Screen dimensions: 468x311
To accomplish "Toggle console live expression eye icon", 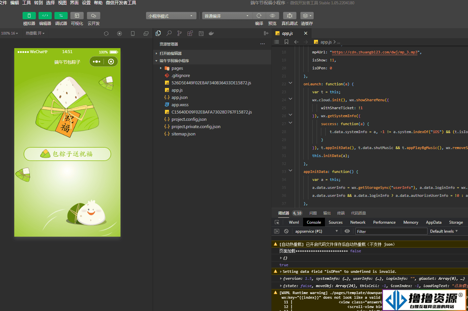I will [x=347, y=231].
